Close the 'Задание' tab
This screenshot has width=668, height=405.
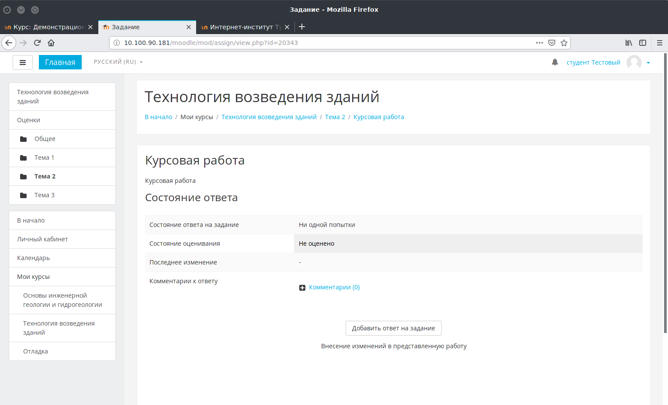tap(189, 27)
